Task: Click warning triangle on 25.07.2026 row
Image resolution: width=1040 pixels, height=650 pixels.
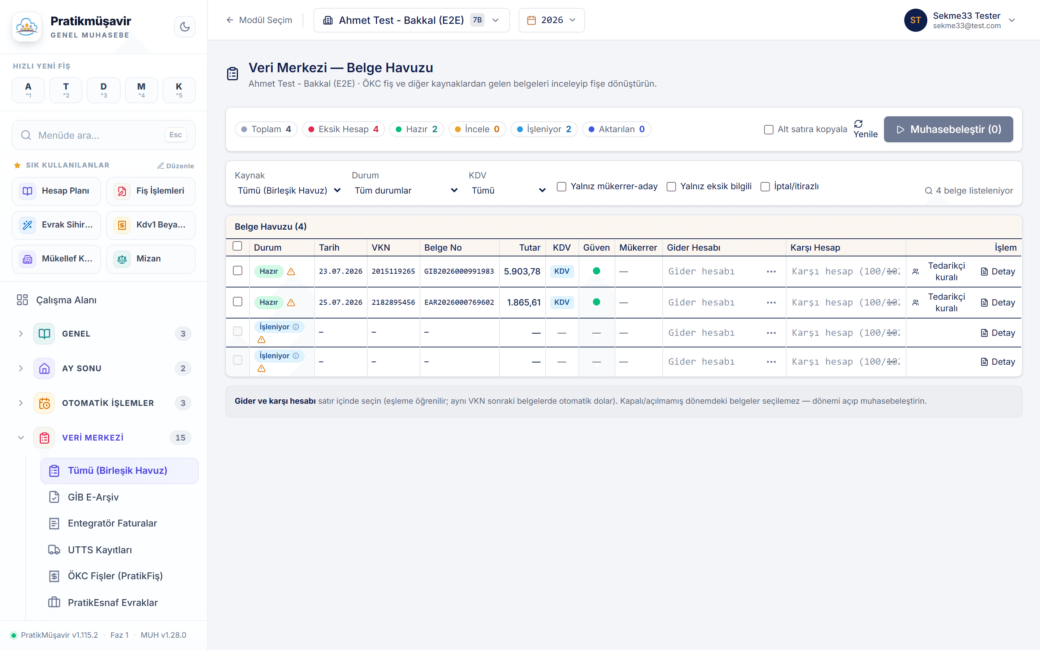Action: (291, 302)
